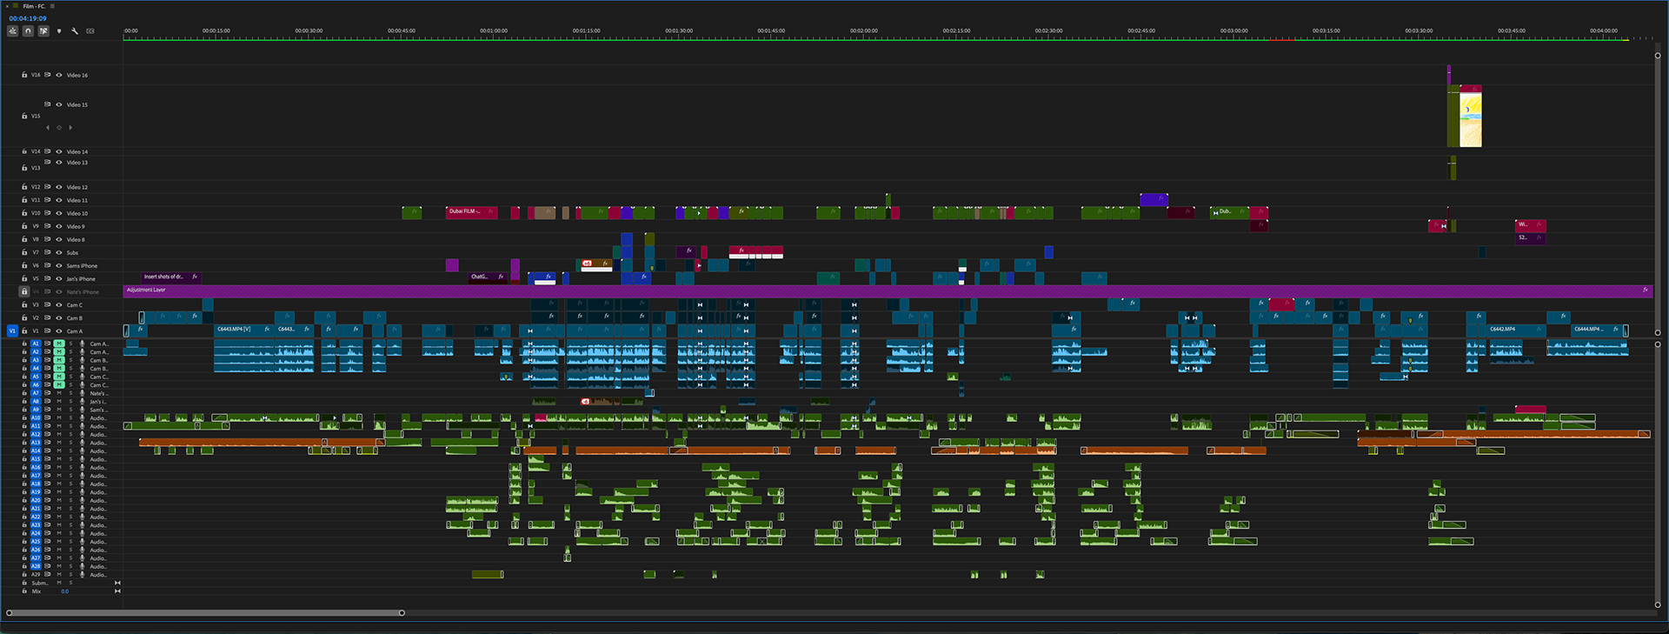Toggle sync lock on Video 16 track
The width and height of the screenshot is (1669, 634).
[x=48, y=75]
